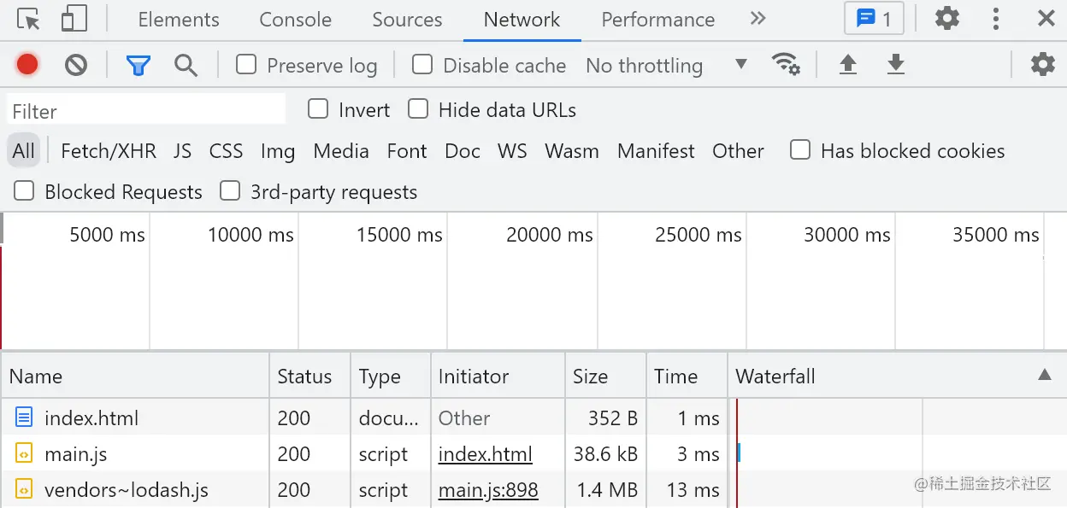The image size is (1067, 508).
Task: Clear the network log
Action: (76, 64)
